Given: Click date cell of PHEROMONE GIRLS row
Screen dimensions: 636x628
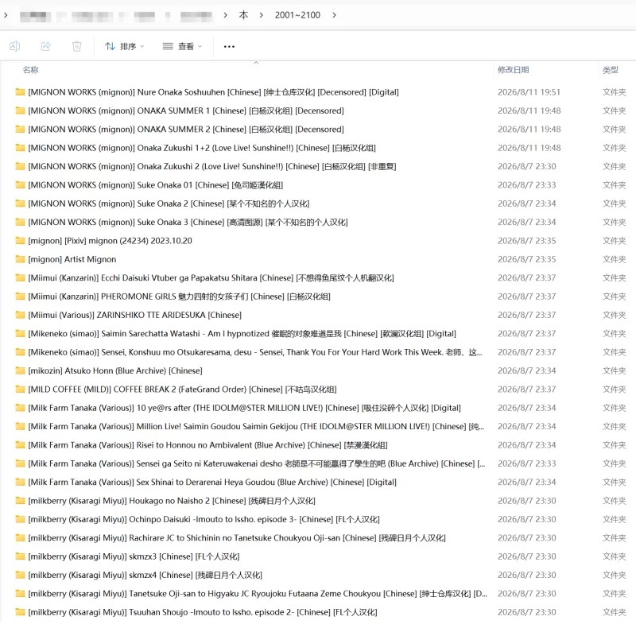Looking at the screenshot, I should click(527, 297).
